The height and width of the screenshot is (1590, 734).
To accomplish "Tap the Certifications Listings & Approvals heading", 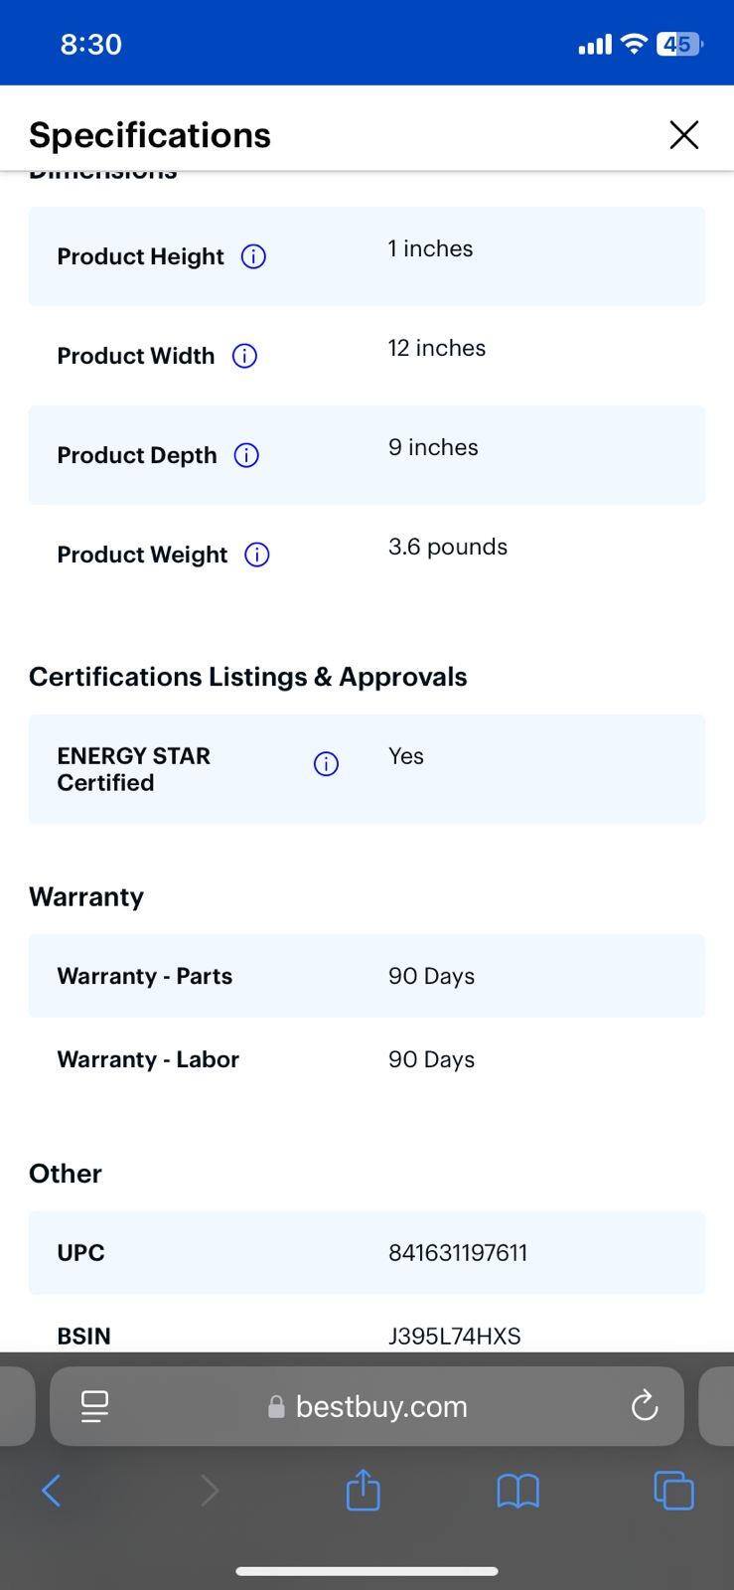I will (x=247, y=677).
